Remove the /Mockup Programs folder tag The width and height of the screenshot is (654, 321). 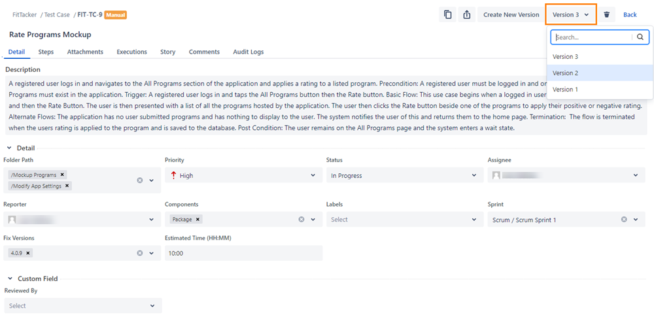(x=62, y=175)
